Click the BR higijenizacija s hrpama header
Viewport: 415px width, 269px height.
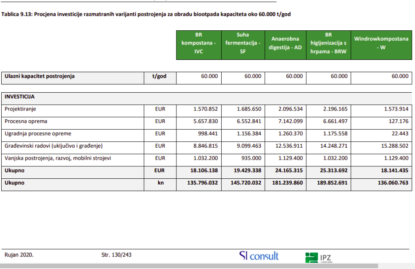pos(328,45)
